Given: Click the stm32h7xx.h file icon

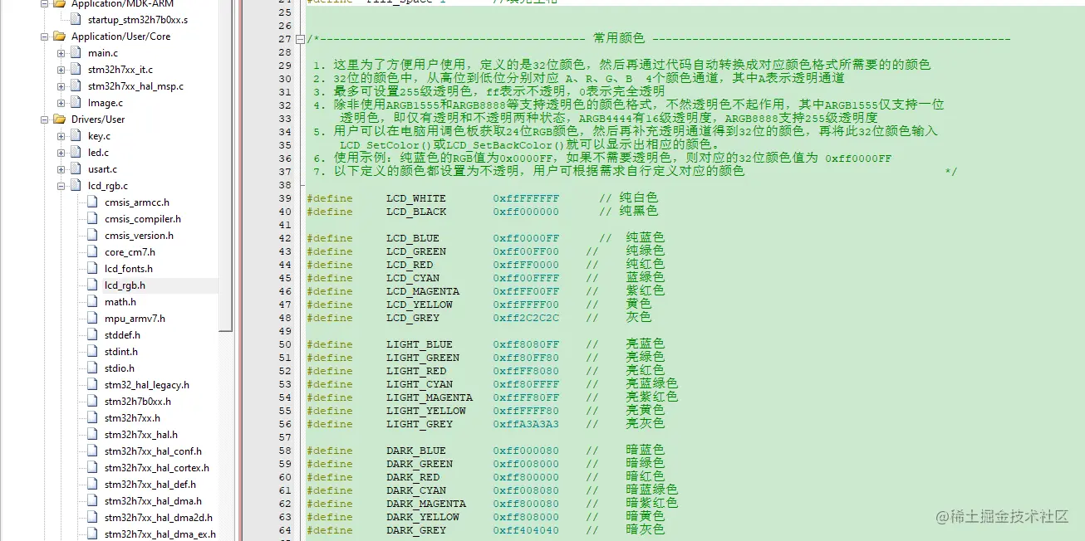Looking at the screenshot, I should (92, 418).
